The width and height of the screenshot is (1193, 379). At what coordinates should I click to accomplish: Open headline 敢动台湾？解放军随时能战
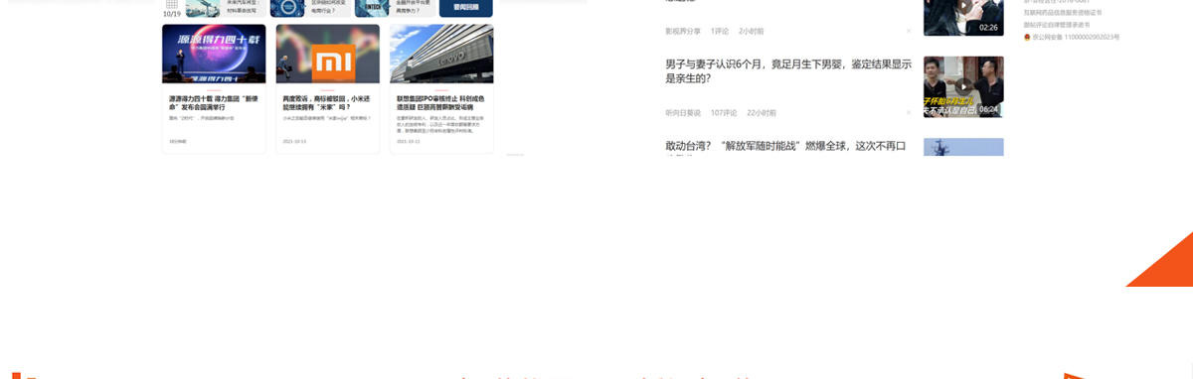tap(786, 147)
